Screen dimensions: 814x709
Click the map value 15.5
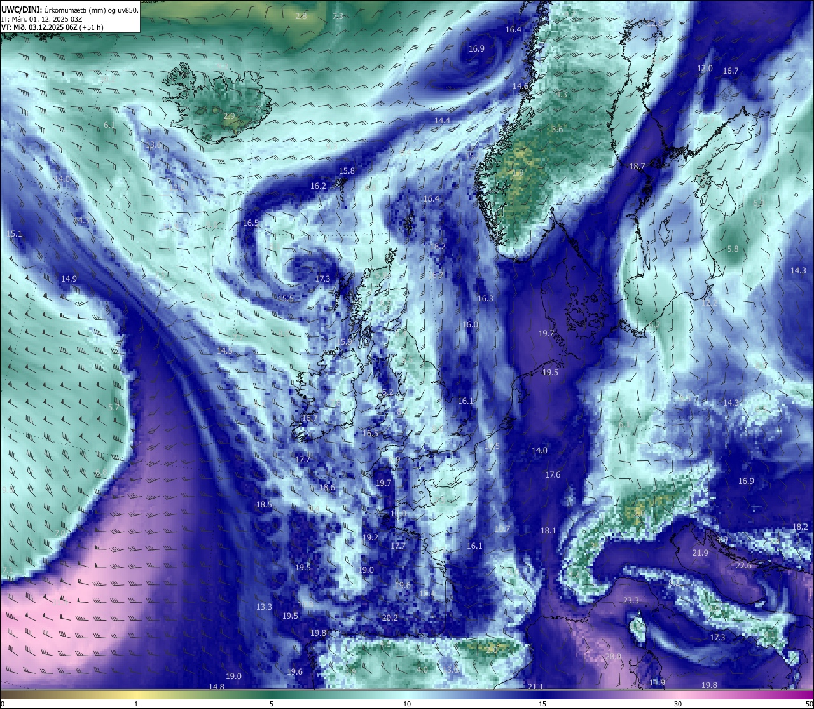286,299
